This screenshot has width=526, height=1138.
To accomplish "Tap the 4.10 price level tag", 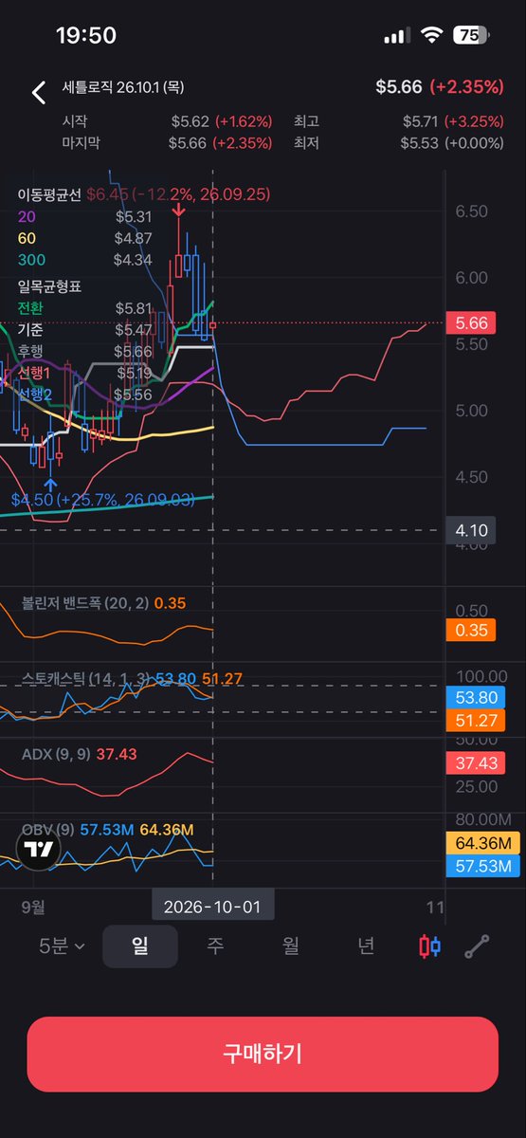I will click(471, 530).
